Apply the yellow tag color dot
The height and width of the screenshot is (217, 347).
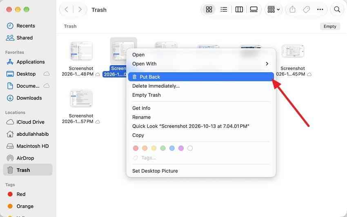click(154, 148)
